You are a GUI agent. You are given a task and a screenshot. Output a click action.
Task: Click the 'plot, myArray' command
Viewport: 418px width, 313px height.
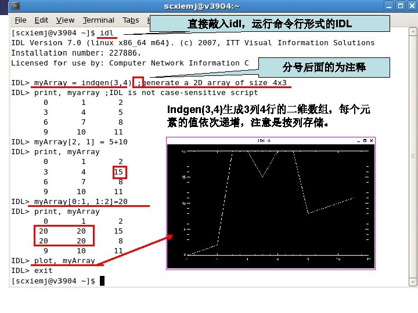tap(64, 261)
